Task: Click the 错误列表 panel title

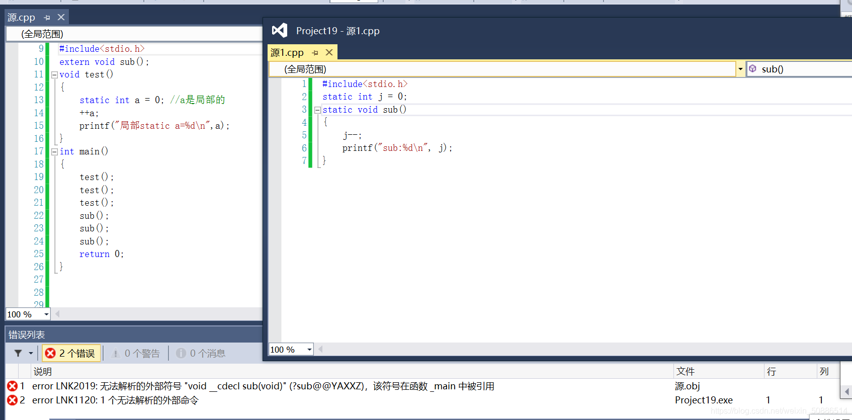Action: (x=27, y=335)
